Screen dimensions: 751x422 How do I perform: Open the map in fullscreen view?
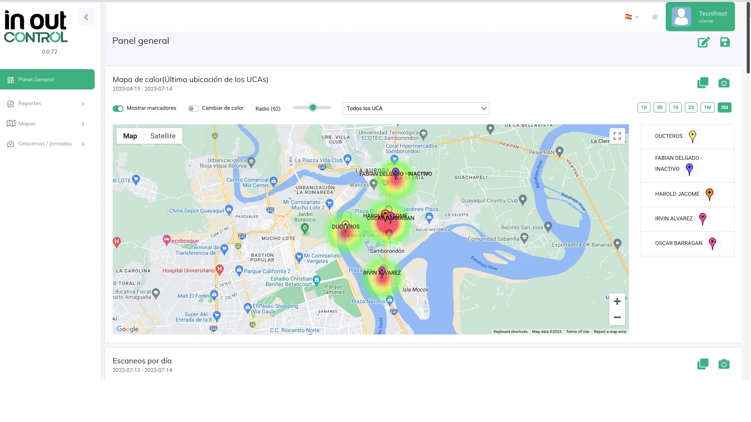tap(617, 136)
